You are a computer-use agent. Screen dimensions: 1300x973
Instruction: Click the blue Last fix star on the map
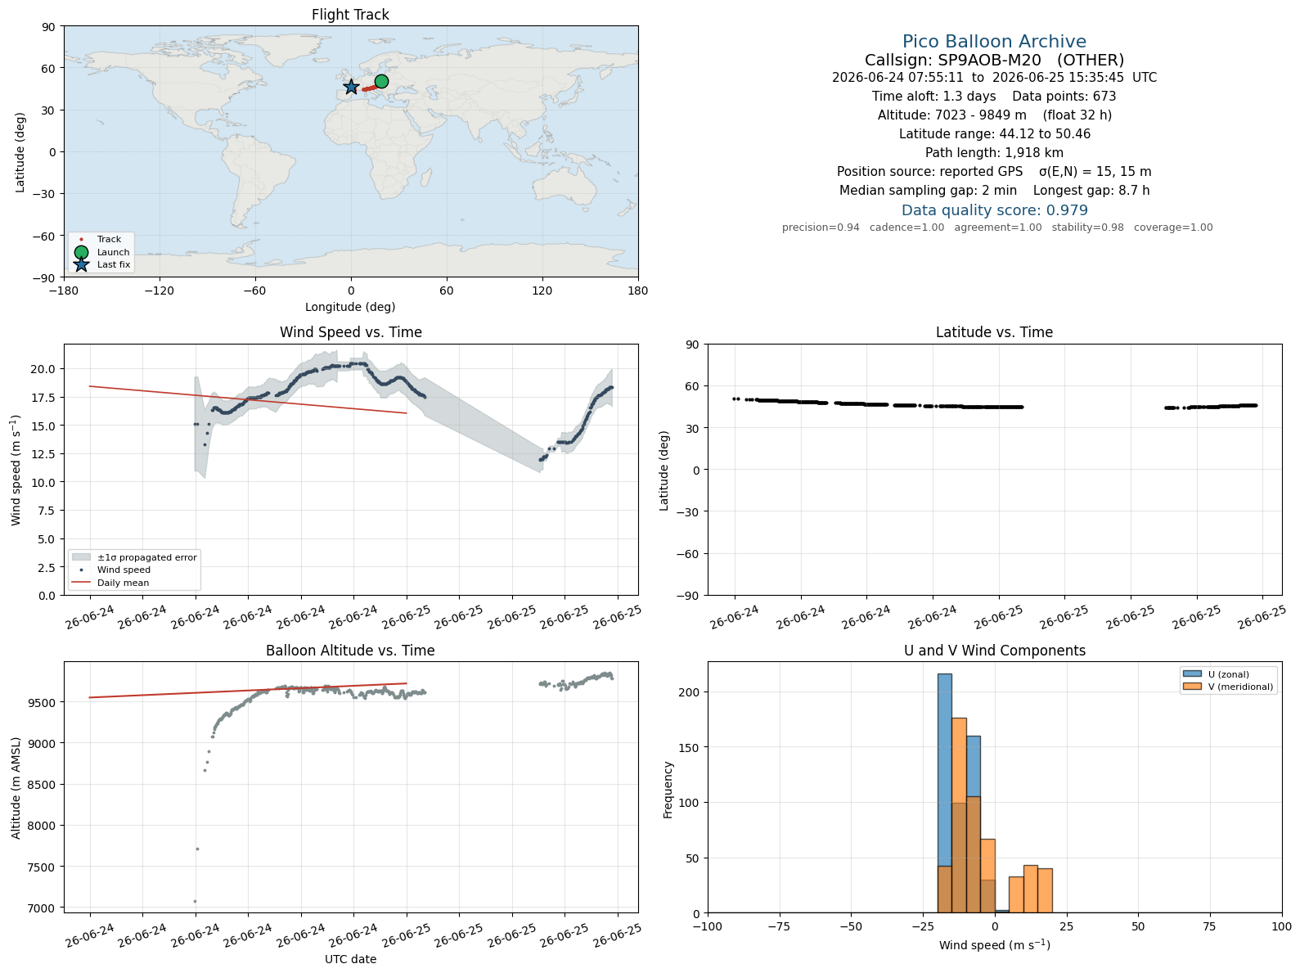[351, 87]
